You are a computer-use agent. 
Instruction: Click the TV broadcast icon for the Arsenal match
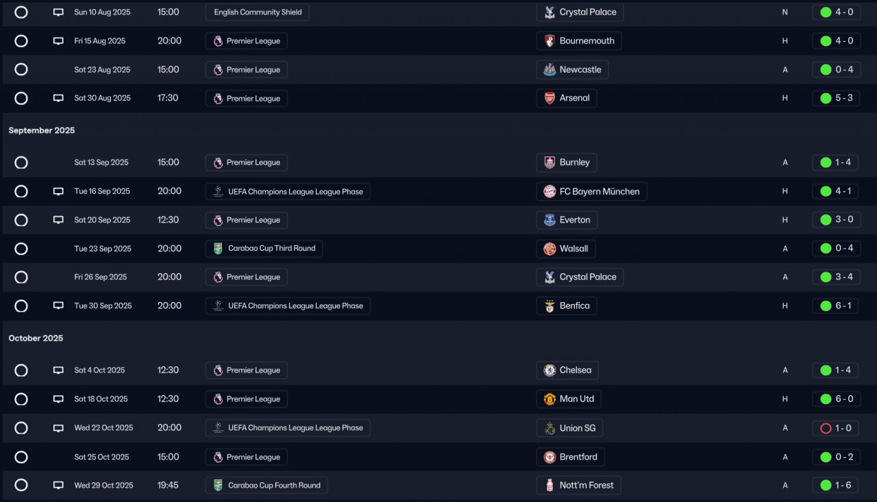(58, 99)
